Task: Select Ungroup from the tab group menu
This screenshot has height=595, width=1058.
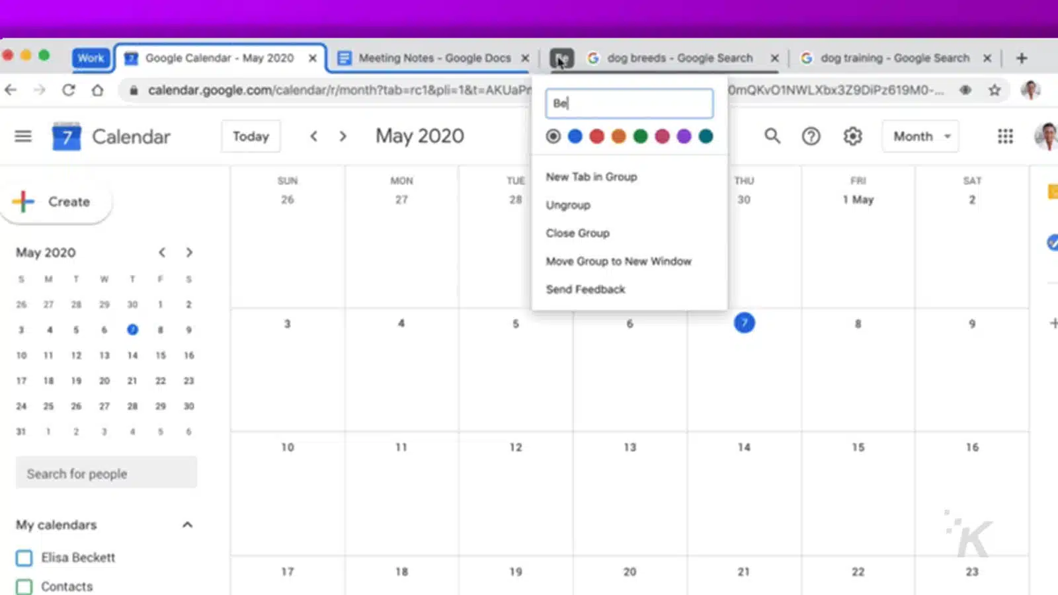Action: [567, 204]
